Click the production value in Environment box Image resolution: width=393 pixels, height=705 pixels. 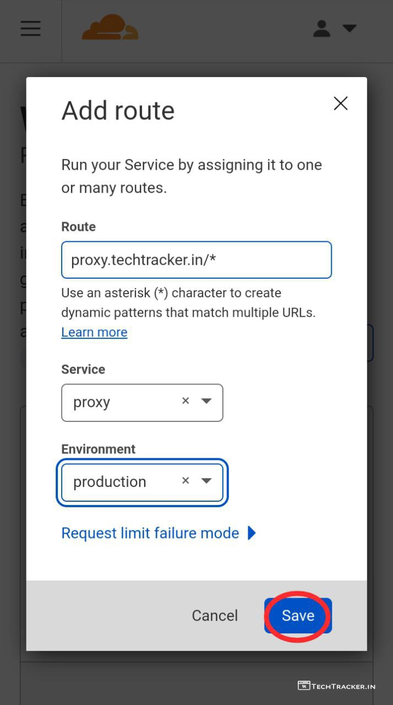click(x=110, y=482)
